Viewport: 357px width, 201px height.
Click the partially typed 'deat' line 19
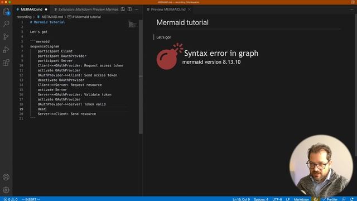point(42,109)
